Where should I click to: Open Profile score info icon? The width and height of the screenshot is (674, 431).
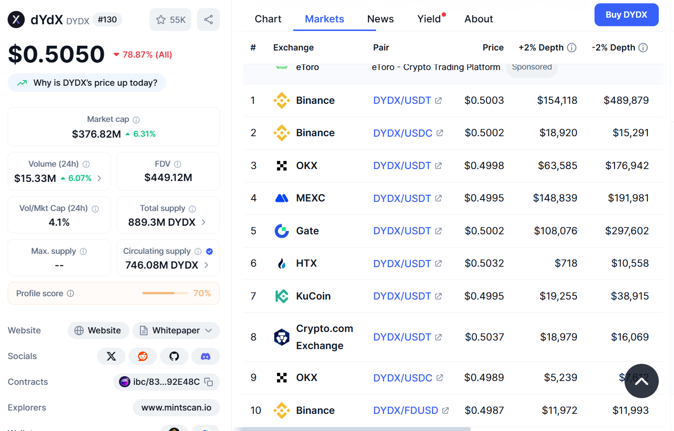click(x=70, y=293)
